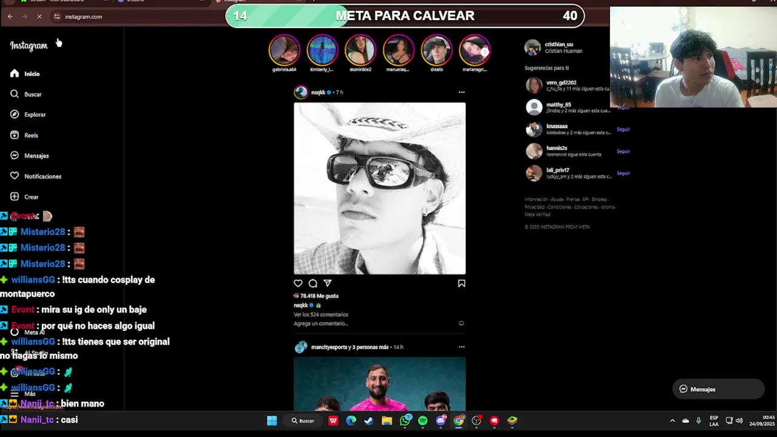Image resolution: width=777 pixels, height=437 pixels.
Task: Open Discord from taskbar
Action: 441,421
